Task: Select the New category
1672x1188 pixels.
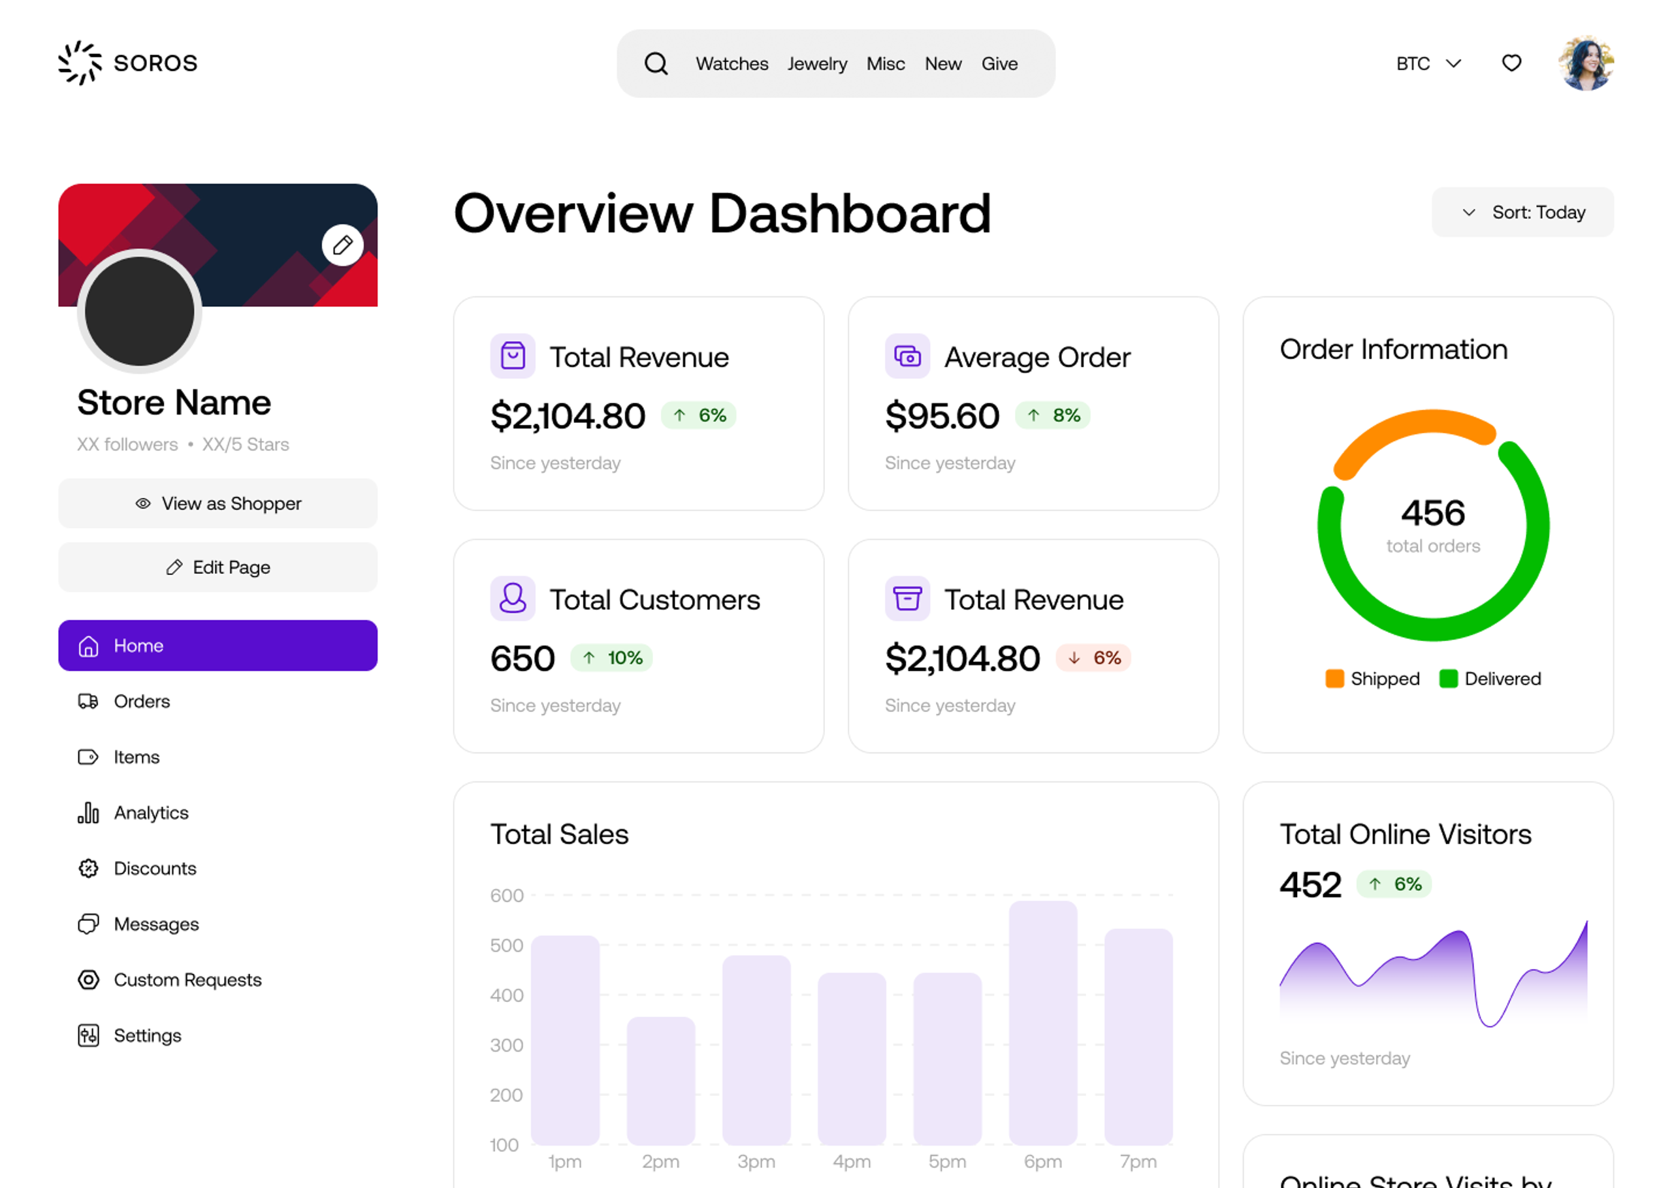Action: point(942,64)
